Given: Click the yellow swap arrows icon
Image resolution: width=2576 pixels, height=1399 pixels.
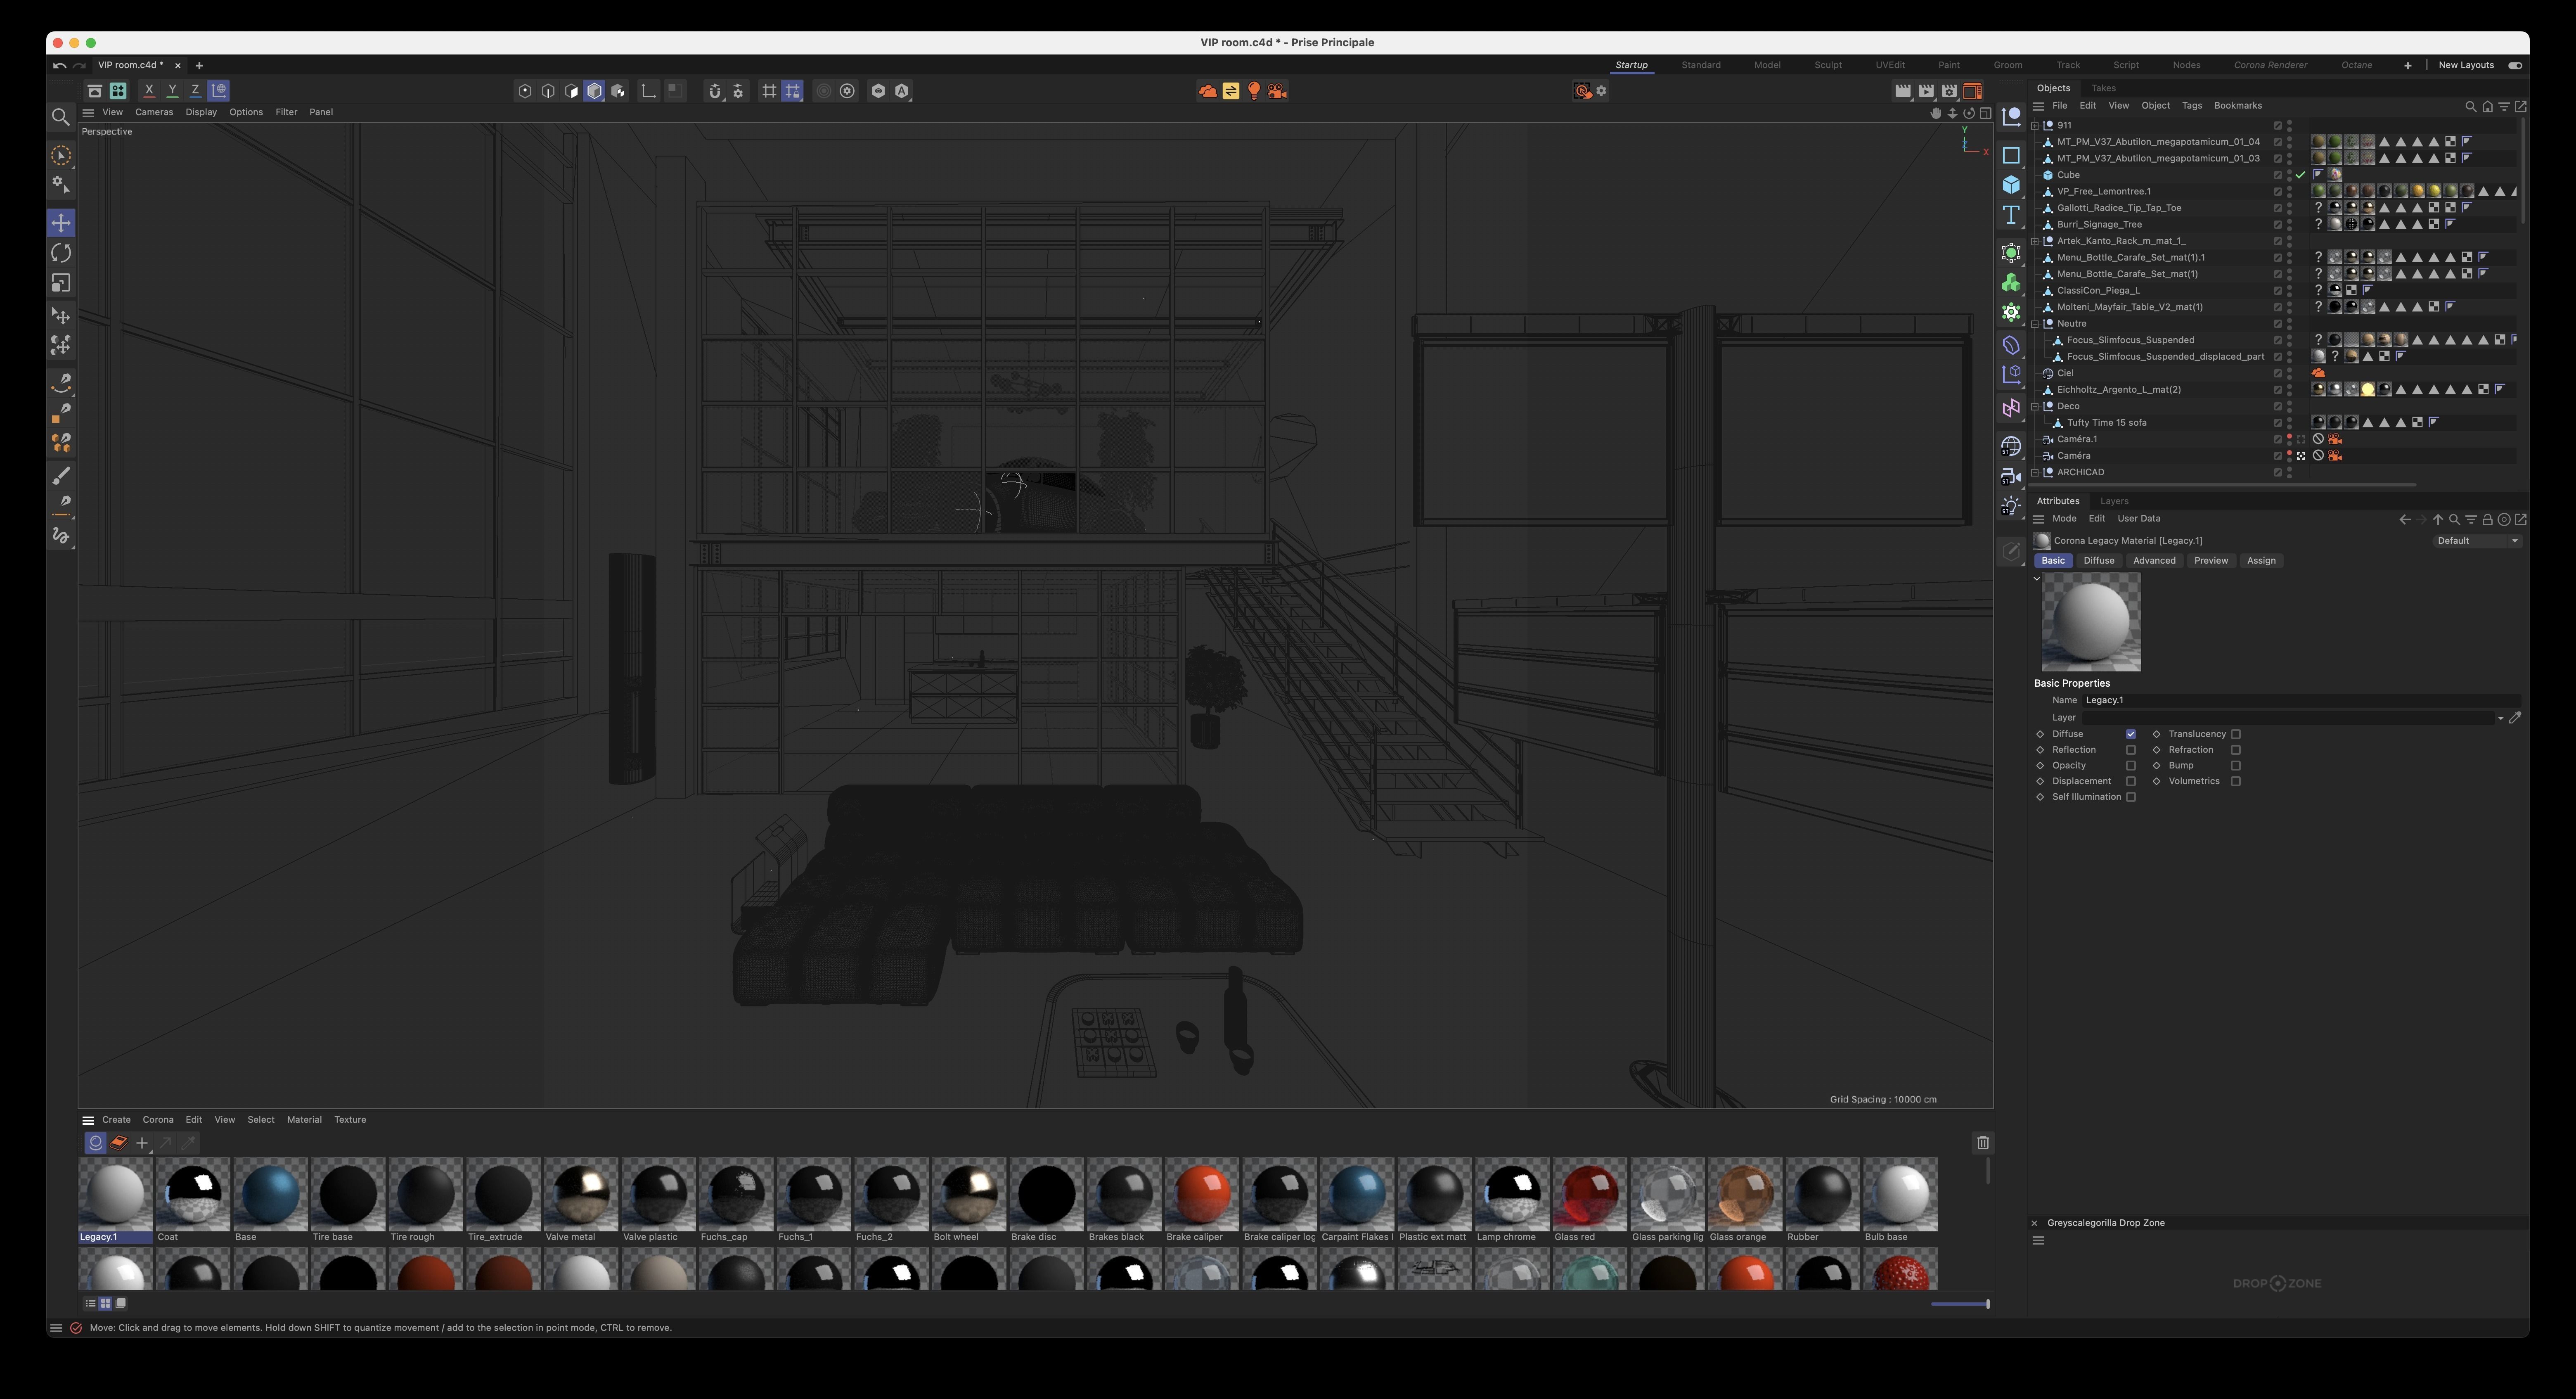Looking at the screenshot, I should 1231,91.
